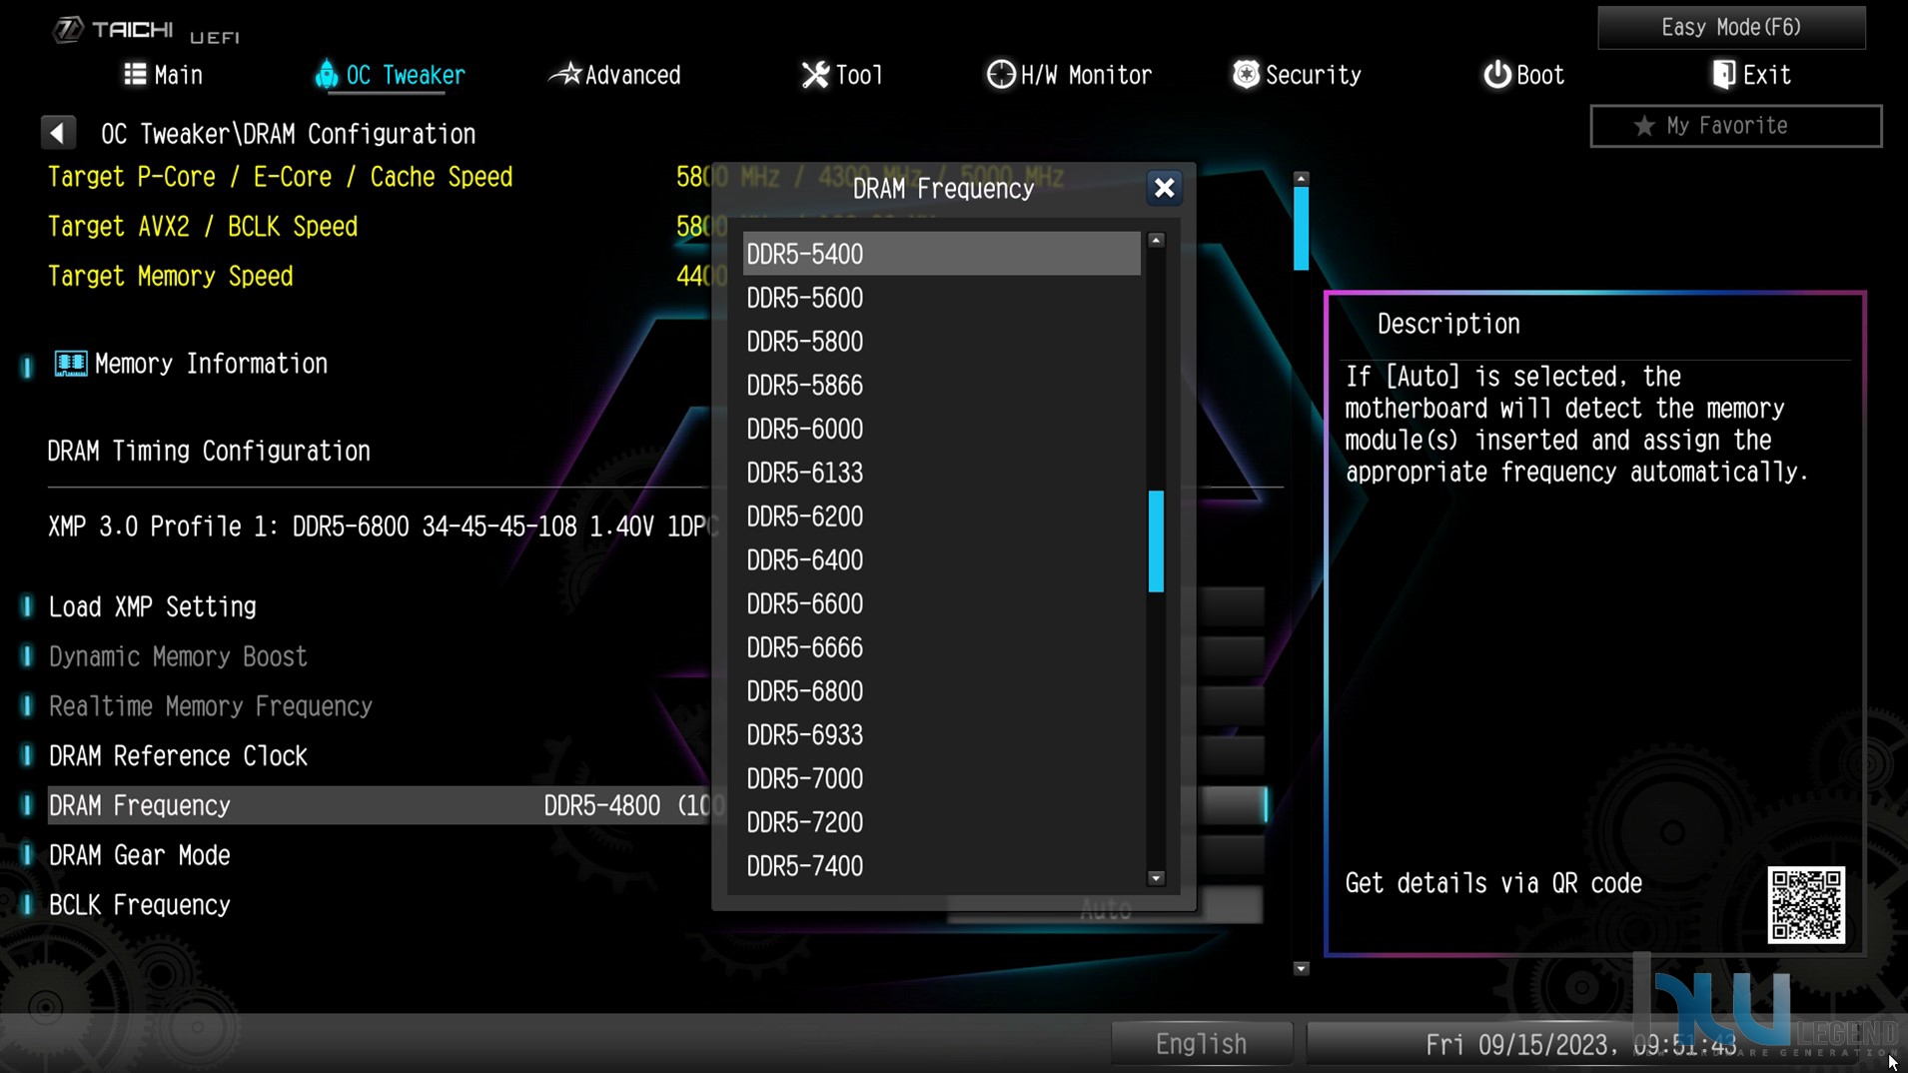Click the OC Tweaker\DRAM Configuration breadcrumb
The image size is (1908, 1073).
[288, 134]
